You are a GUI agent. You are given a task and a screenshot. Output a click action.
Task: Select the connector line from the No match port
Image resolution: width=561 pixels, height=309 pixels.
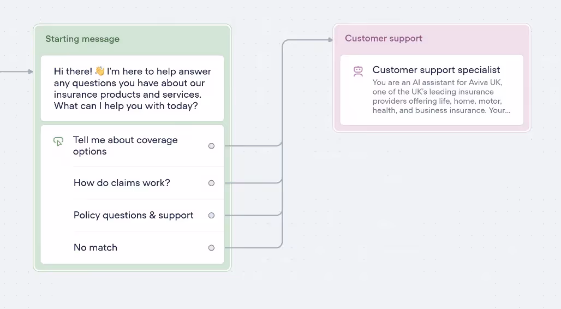(x=252, y=247)
